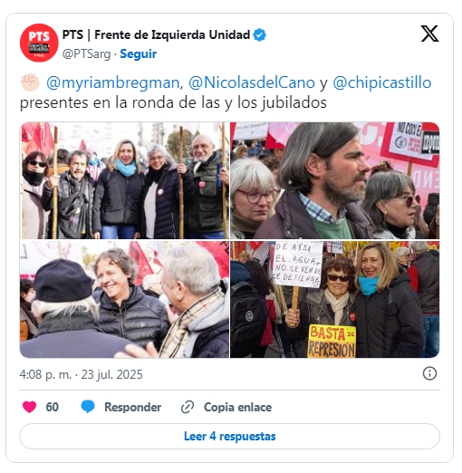The image size is (462, 473).
Task: Click the raised fist emoji
Action: pos(30,82)
